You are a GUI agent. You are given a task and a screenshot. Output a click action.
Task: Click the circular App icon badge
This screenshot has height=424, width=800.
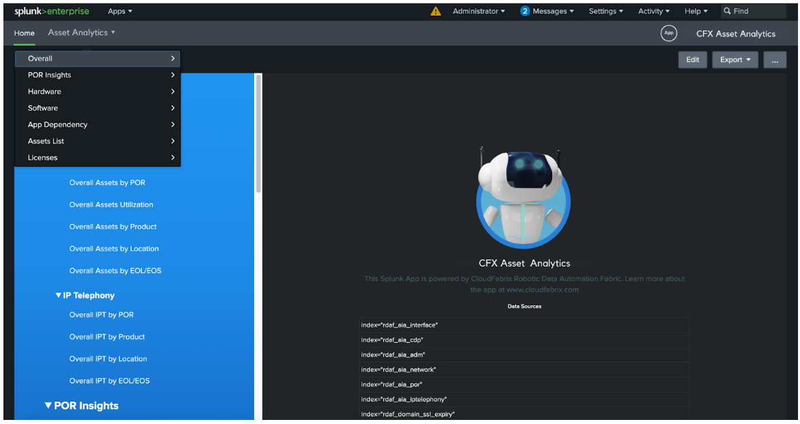click(x=668, y=33)
